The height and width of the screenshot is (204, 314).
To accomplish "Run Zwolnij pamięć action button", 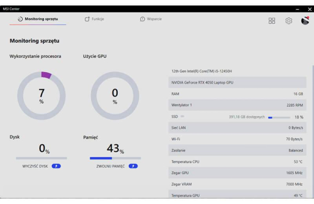I will coord(133,166).
